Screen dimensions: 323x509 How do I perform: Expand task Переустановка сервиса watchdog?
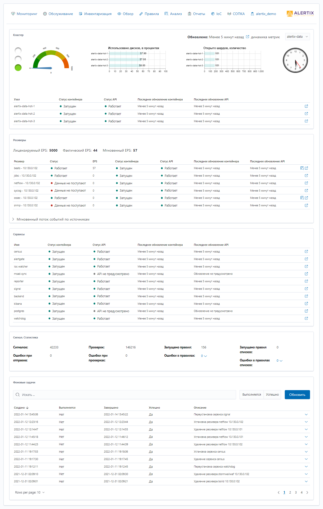306,467
